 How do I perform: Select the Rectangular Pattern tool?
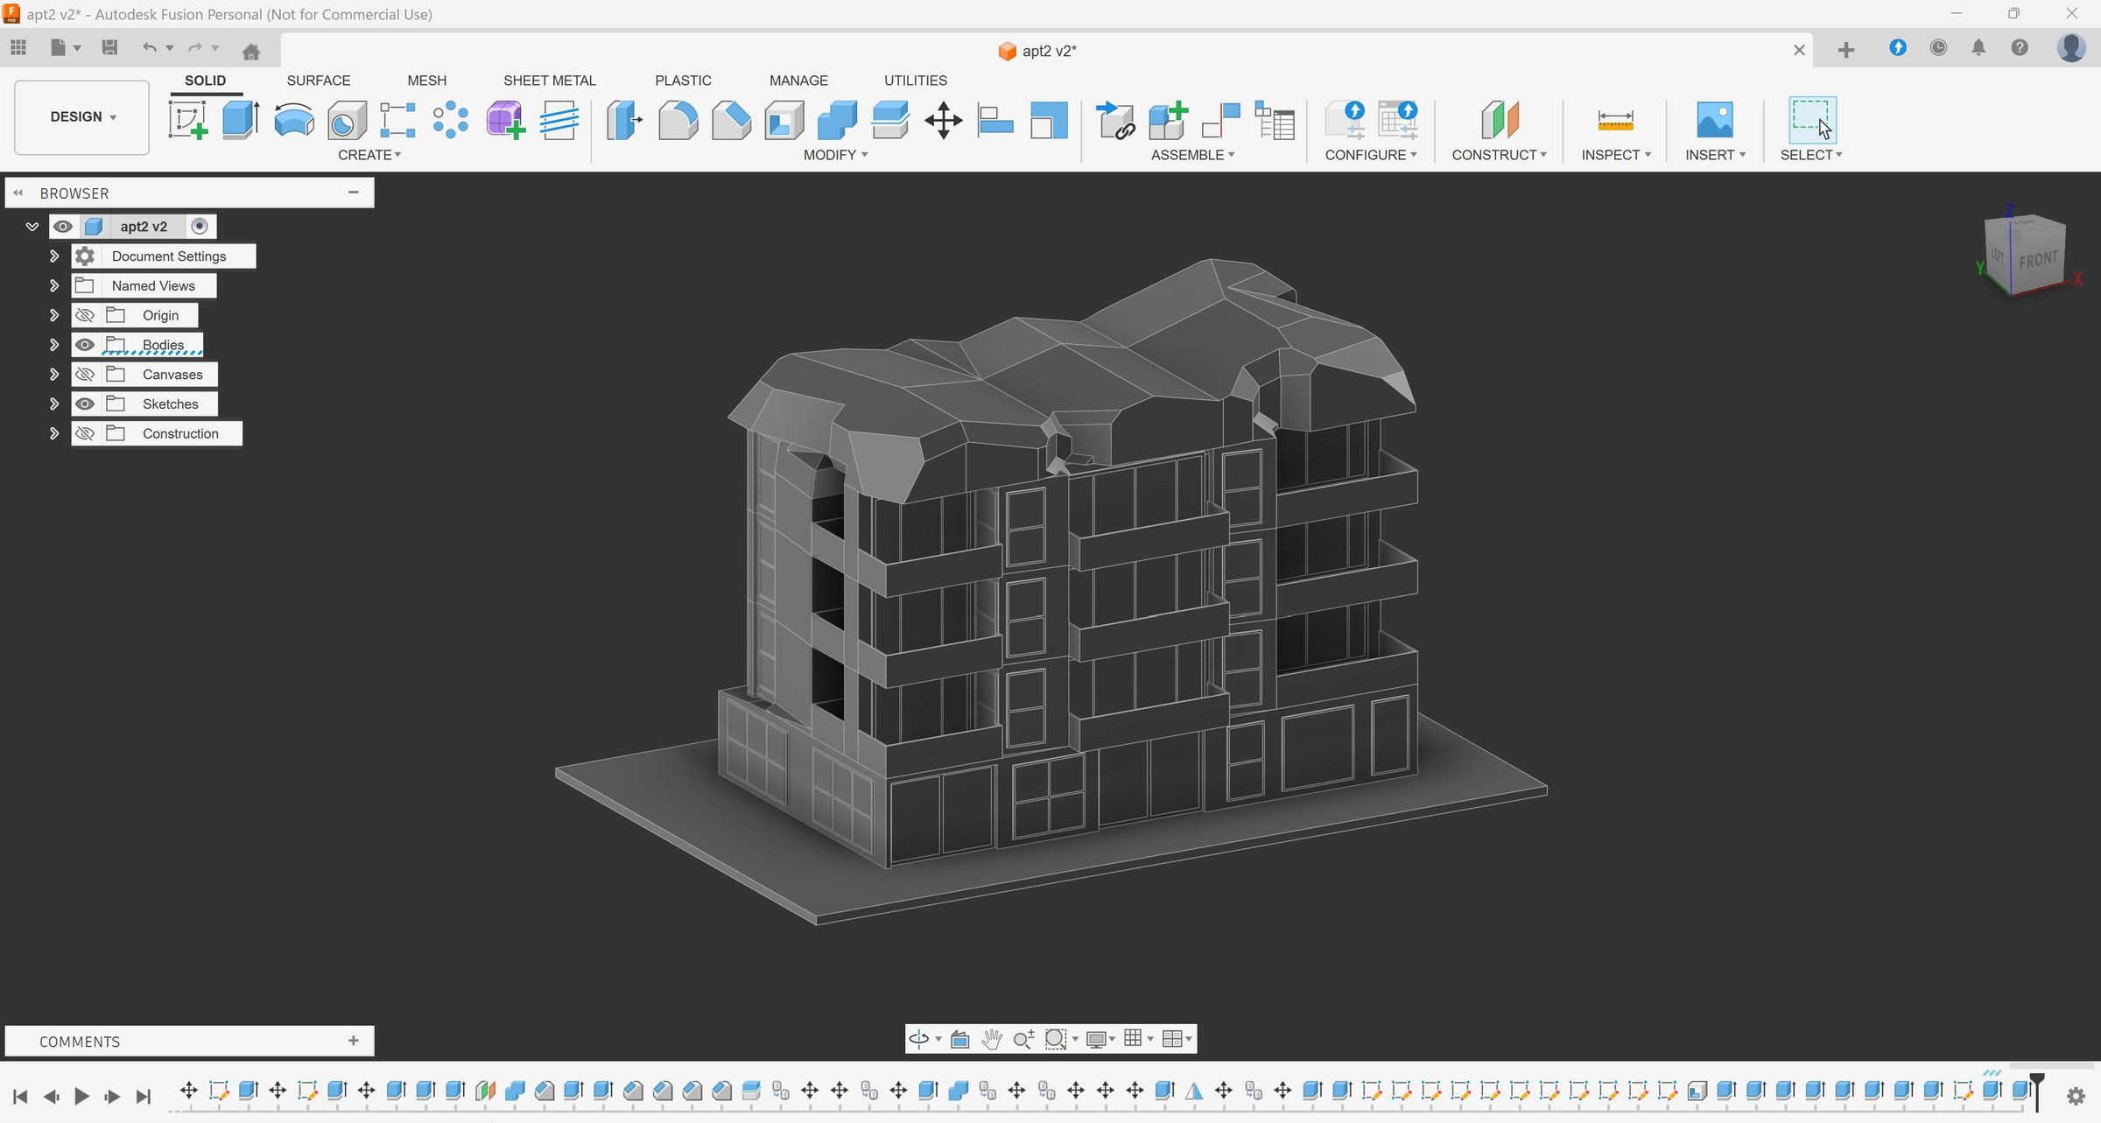[x=397, y=120]
